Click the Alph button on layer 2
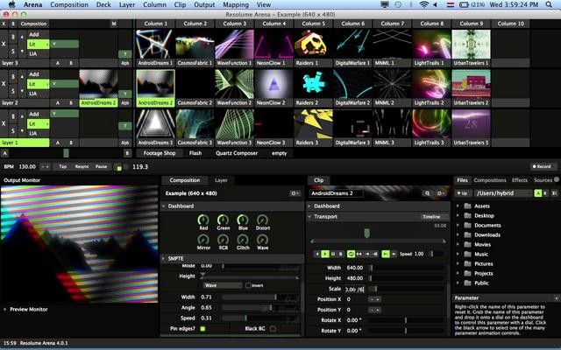The height and width of the screenshot is (350, 561). (124, 103)
